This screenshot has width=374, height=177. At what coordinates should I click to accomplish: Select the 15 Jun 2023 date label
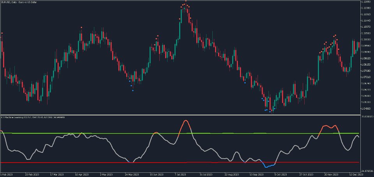[156, 174]
